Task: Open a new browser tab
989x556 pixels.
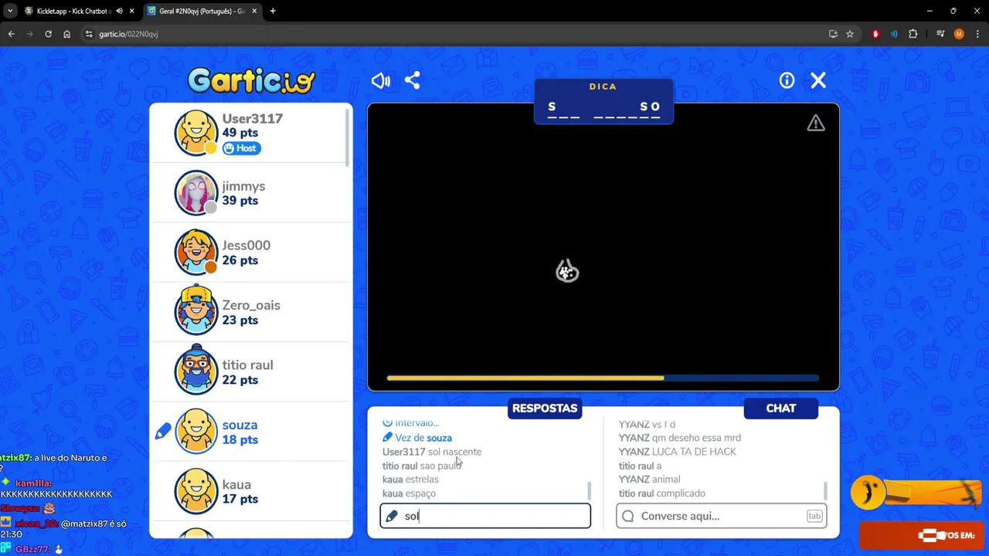Action: 273,11
